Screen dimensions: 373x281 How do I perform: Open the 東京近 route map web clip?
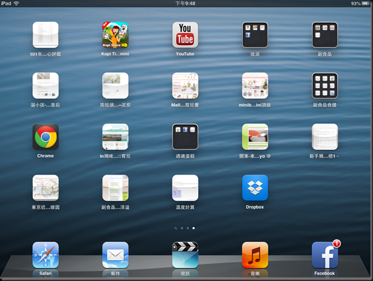[46, 188]
